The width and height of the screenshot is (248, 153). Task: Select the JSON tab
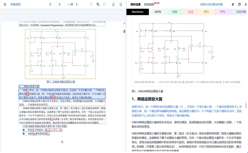point(157,12)
